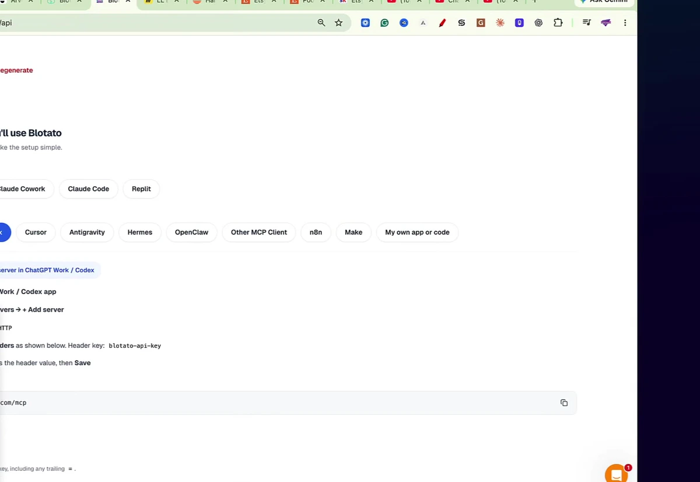
Task: Bookmark this page with the star icon
Action: pyautogui.click(x=338, y=23)
